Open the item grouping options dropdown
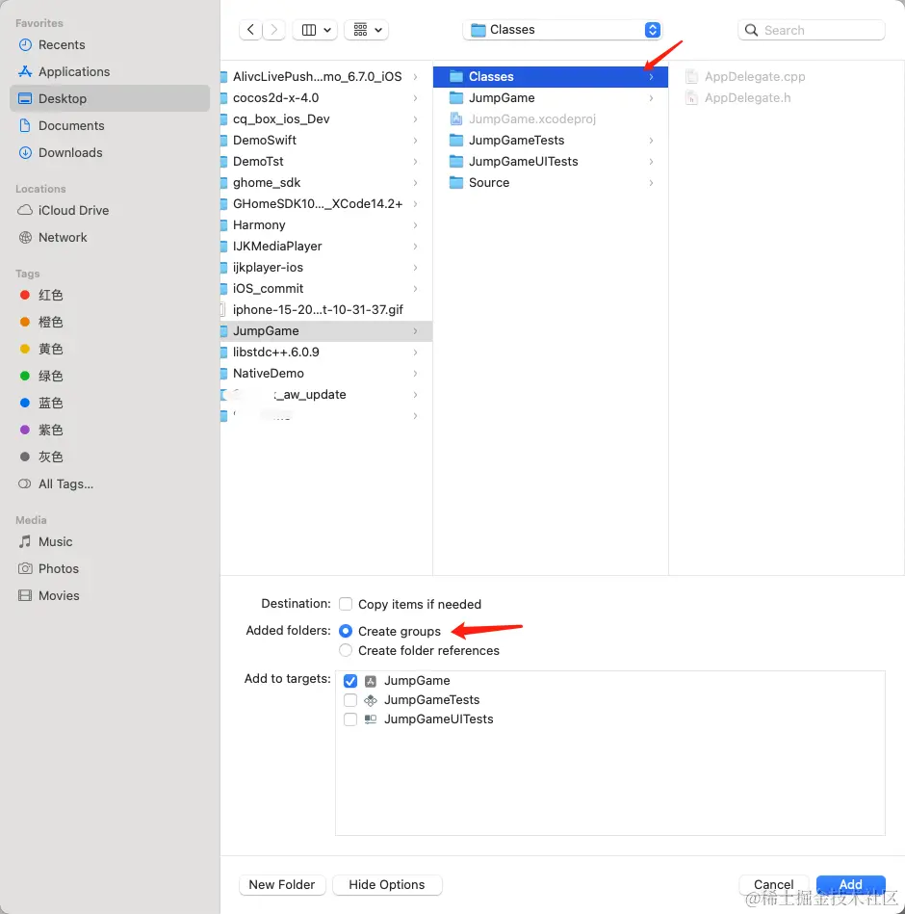 click(x=367, y=30)
